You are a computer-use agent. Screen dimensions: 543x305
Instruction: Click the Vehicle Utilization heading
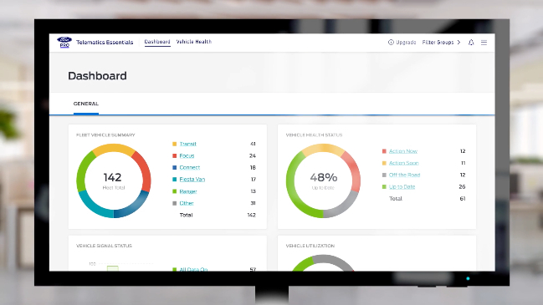point(310,246)
